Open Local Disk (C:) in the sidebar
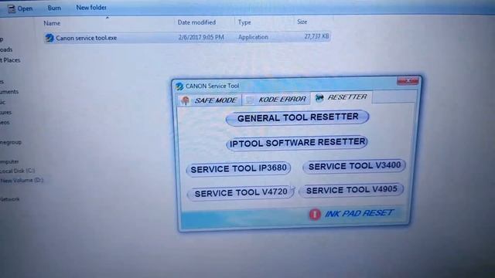Image resolution: width=495 pixels, height=278 pixels. pos(17,171)
